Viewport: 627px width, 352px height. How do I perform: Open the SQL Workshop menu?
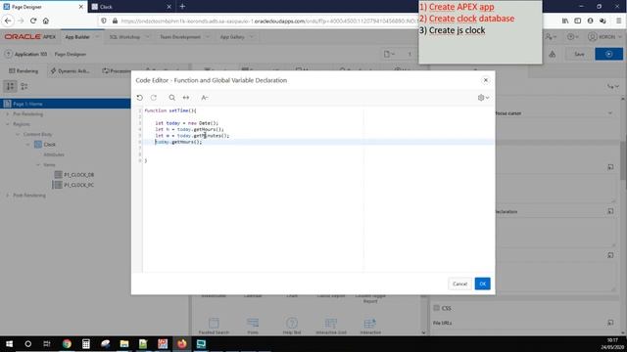pyautogui.click(x=124, y=37)
